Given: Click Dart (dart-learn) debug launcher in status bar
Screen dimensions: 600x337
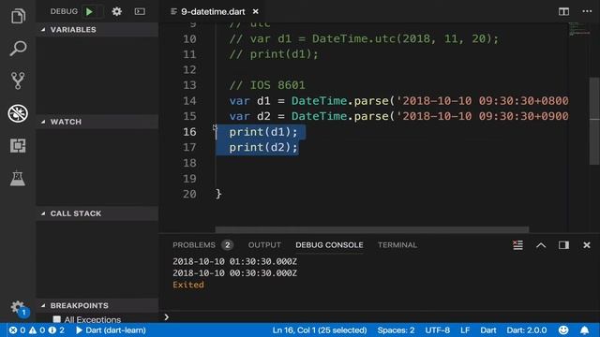Looking at the screenshot, I should click(x=111, y=330).
